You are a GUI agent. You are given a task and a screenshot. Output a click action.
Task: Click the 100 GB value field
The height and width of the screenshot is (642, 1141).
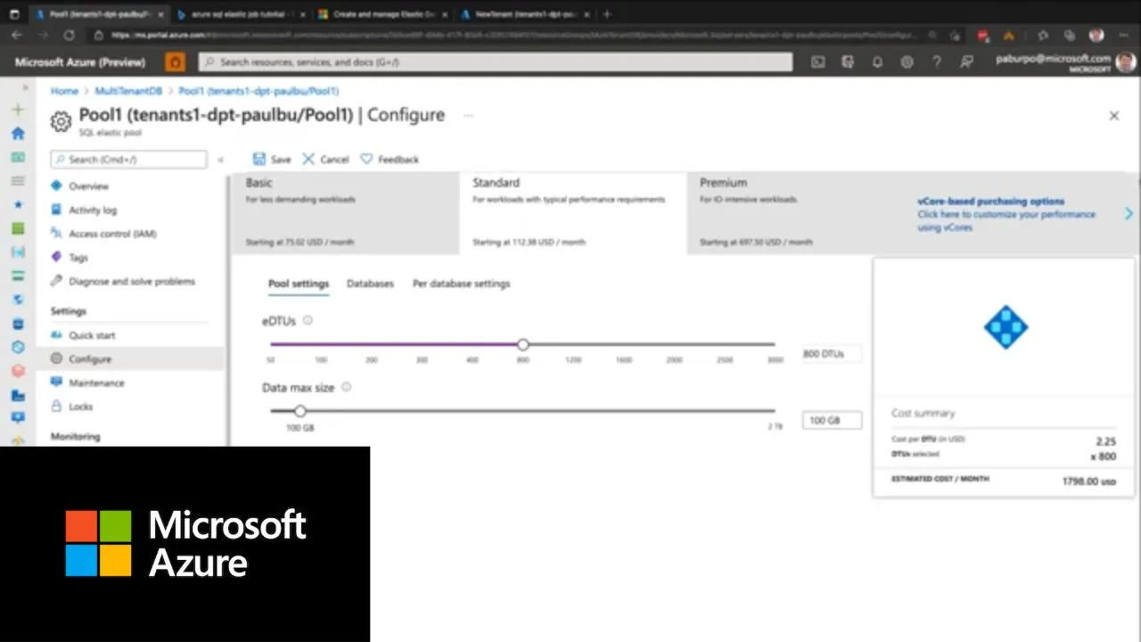pos(832,420)
